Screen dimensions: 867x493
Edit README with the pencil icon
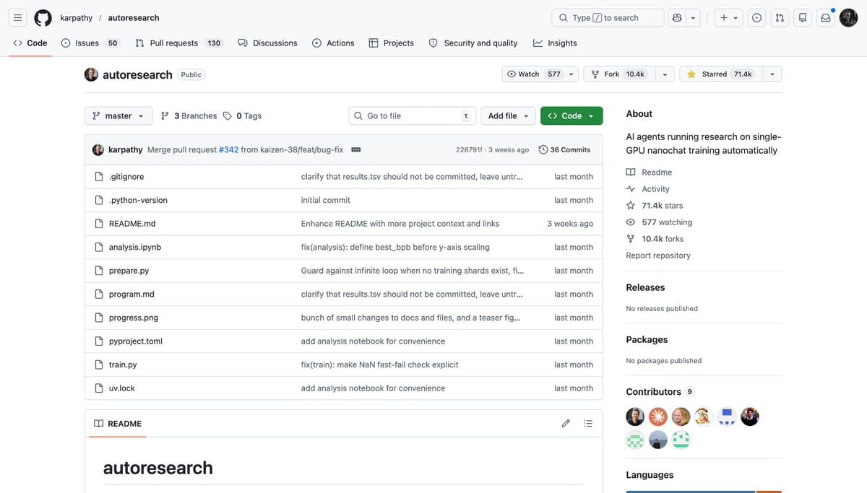566,424
